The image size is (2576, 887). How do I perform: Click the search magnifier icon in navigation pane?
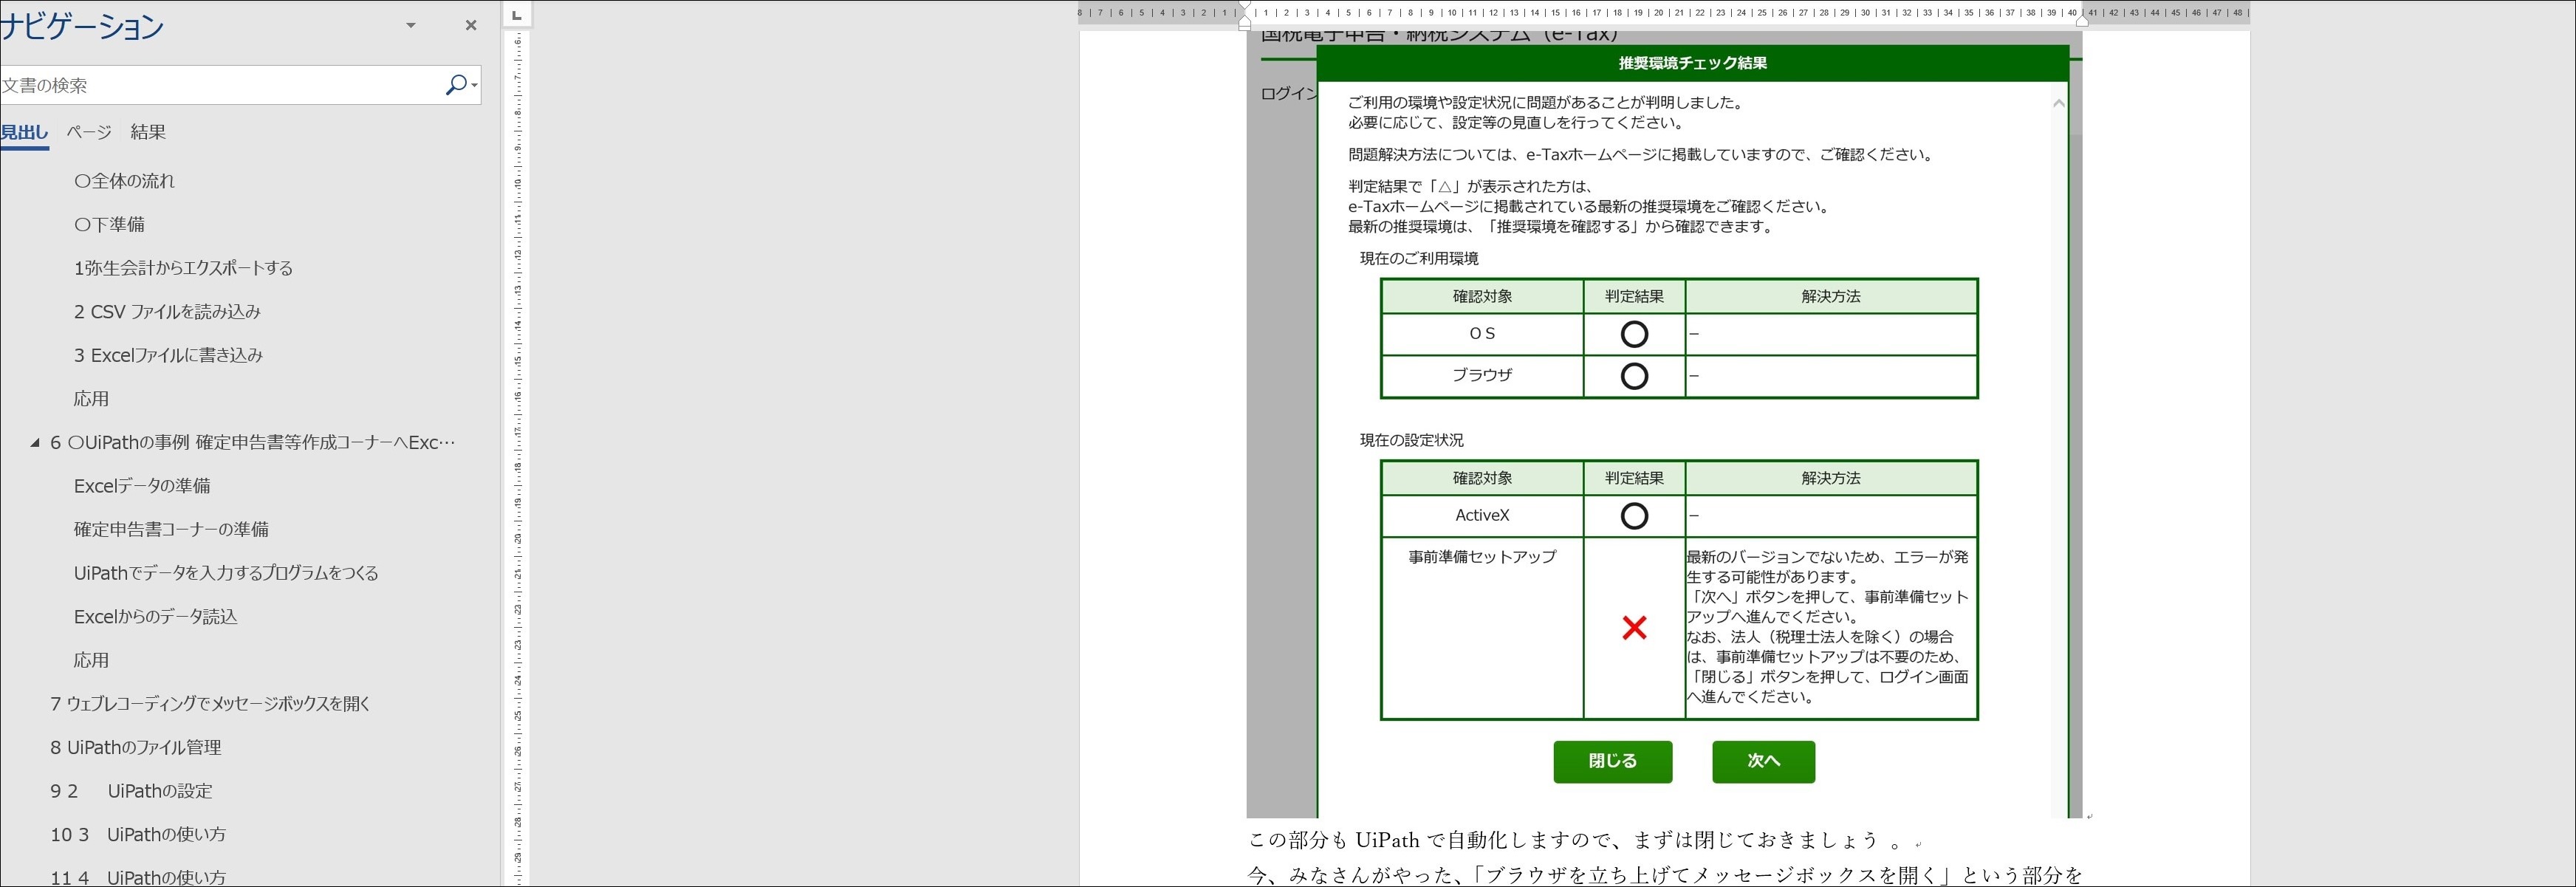[x=456, y=85]
